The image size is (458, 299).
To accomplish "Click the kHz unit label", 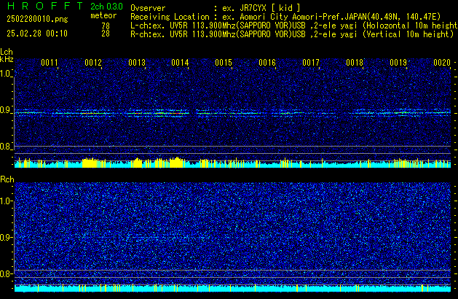I will click(7, 59).
